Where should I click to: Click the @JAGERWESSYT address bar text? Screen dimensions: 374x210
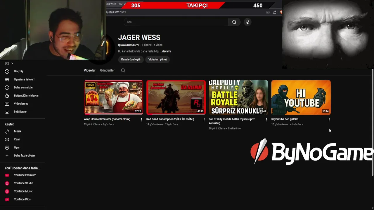pos(116,12)
